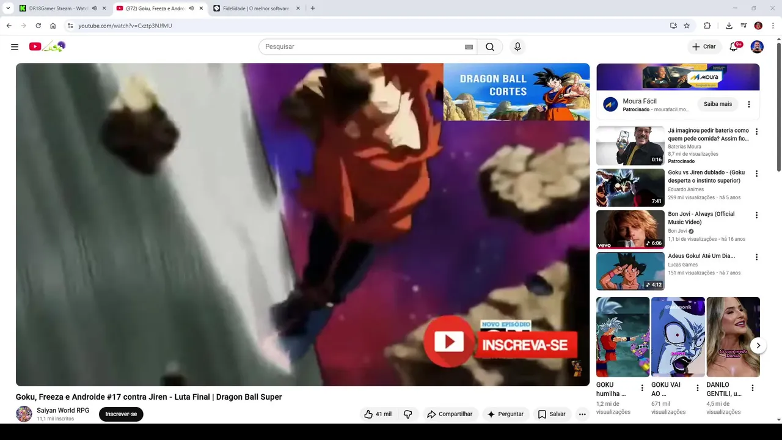Open browser downloads
The height and width of the screenshot is (440, 782).
pyautogui.click(x=729, y=26)
